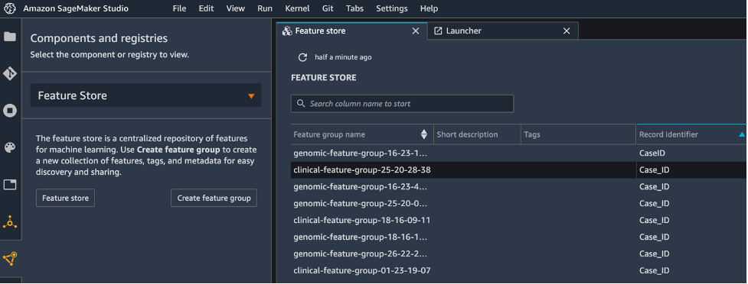The width and height of the screenshot is (748, 284).
Task: Select row genomic-feature-group-16-23-1...
Action: point(519,153)
